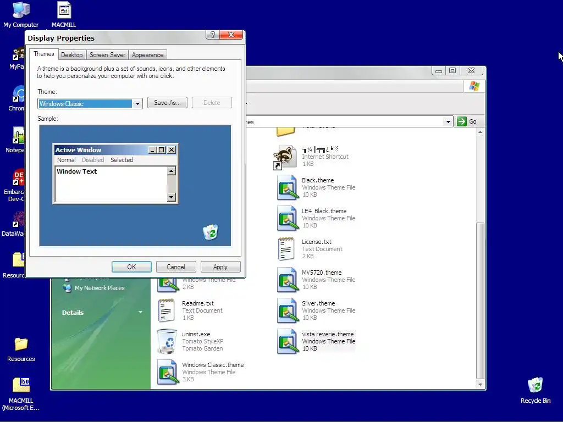Select the LE4_Black.theme file icon
Screen dimensions: 563x422
pyautogui.click(x=288, y=218)
